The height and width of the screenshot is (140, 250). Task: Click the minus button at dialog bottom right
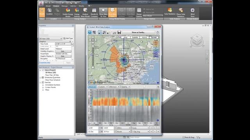pos(155,131)
